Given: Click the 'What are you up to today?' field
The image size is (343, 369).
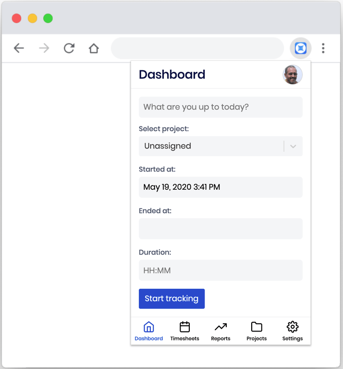Looking at the screenshot, I should pyautogui.click(x=220, y=107).
